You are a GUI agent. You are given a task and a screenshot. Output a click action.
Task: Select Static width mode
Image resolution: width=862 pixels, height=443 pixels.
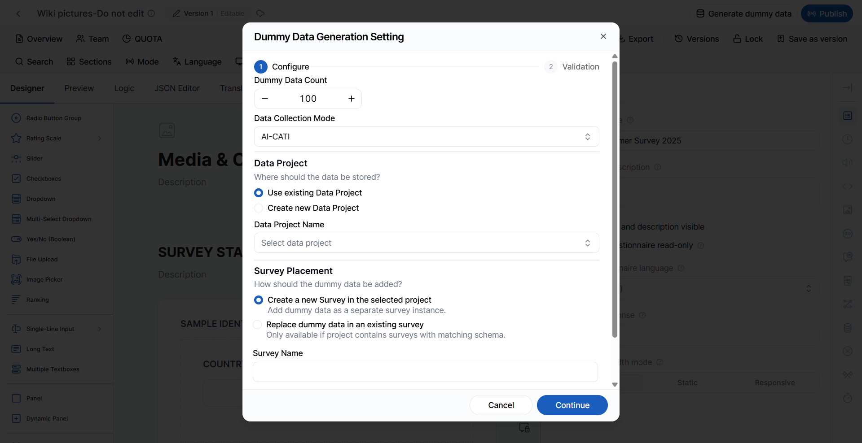pyautogui.click(x=687, y=383)
